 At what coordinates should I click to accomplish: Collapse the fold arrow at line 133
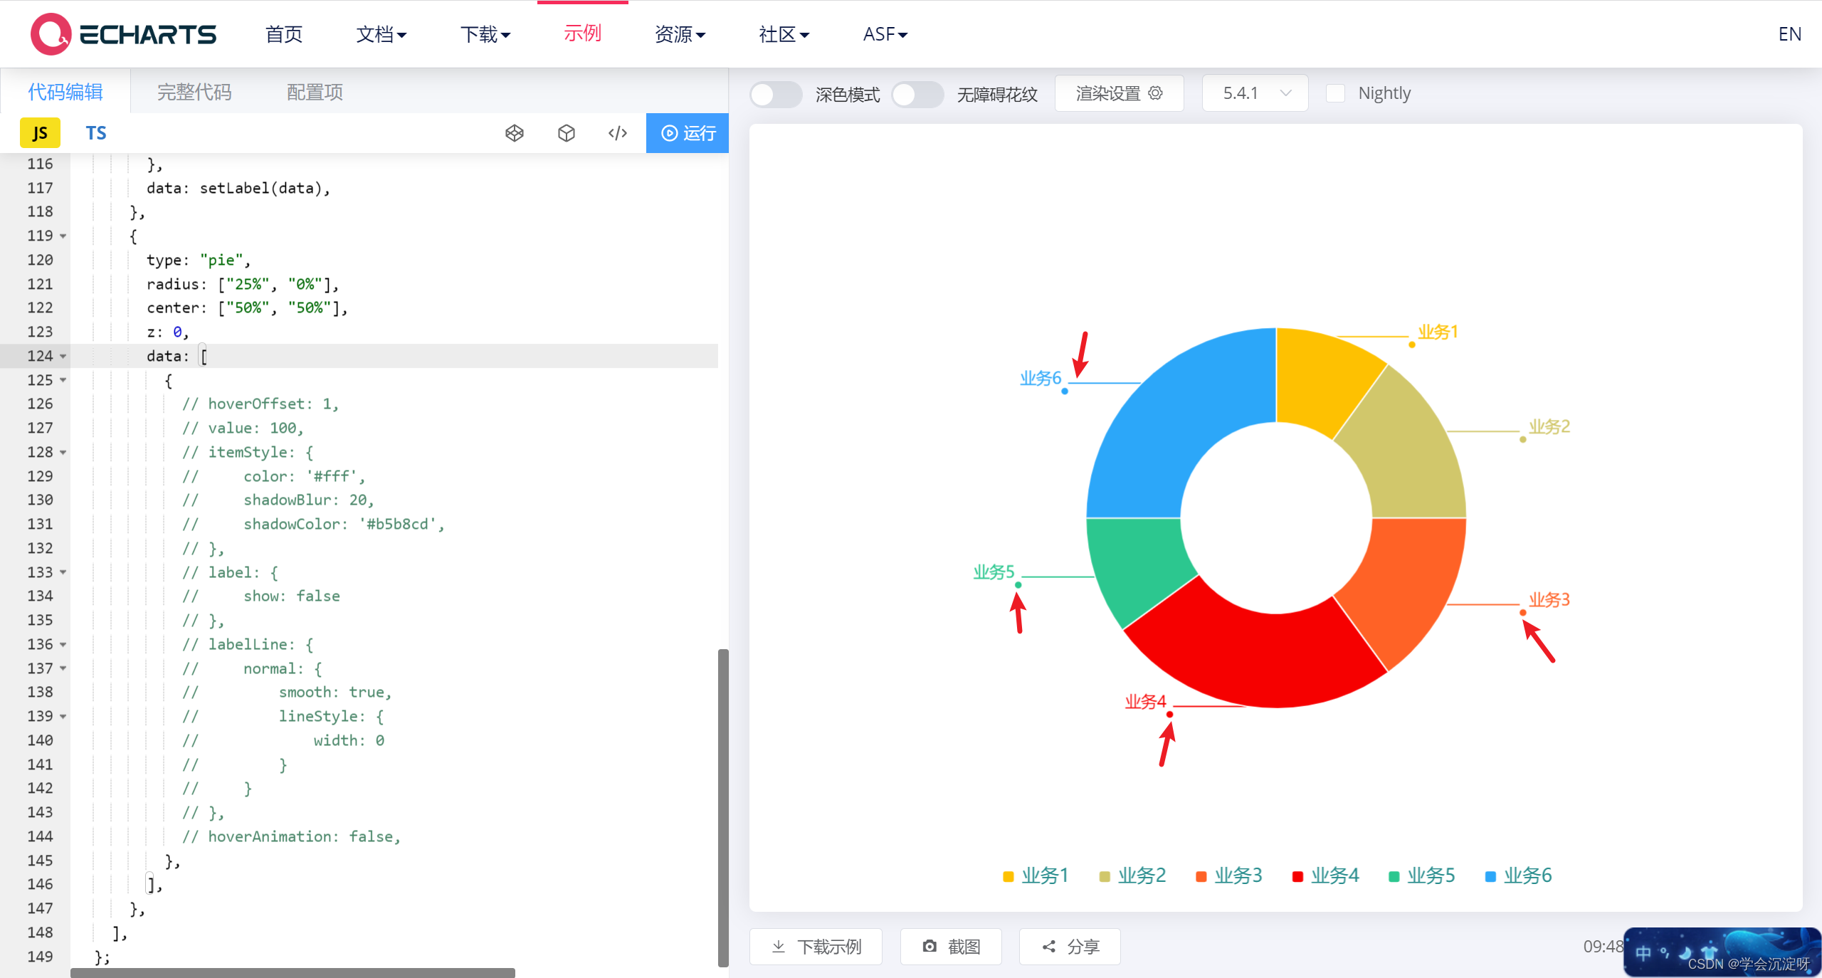pyautogui.click(x=63, y=572)
